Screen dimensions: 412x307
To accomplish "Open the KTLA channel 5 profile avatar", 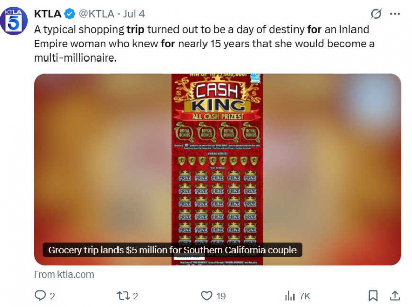I will coord(14,21).
